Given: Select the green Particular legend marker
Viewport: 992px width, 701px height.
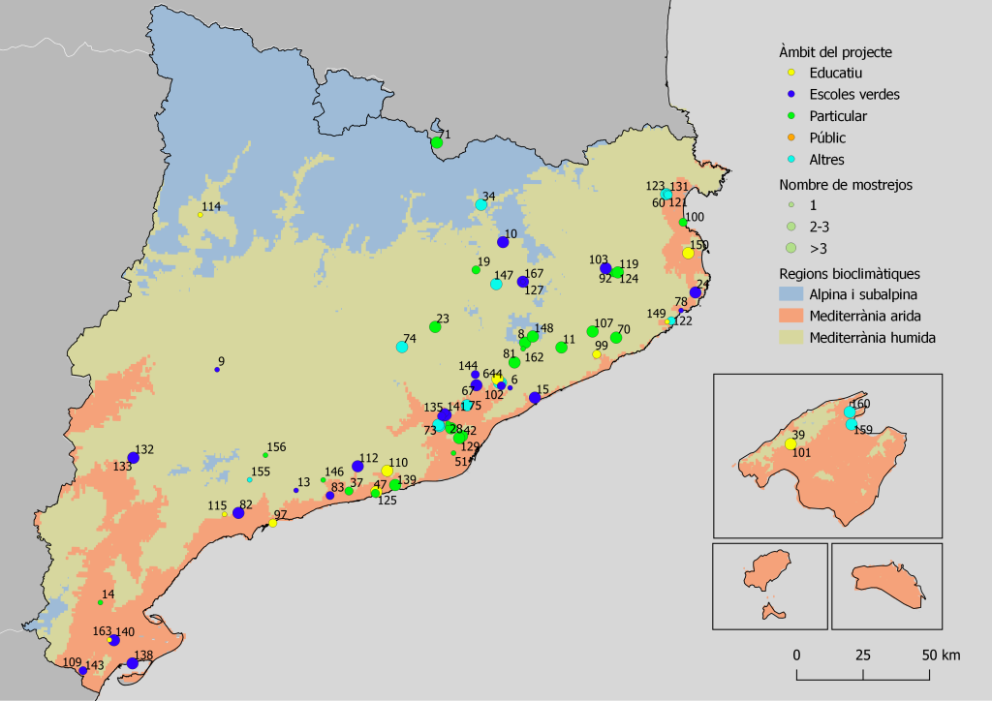Looking at the screenshot, I should tap(791, 116).
